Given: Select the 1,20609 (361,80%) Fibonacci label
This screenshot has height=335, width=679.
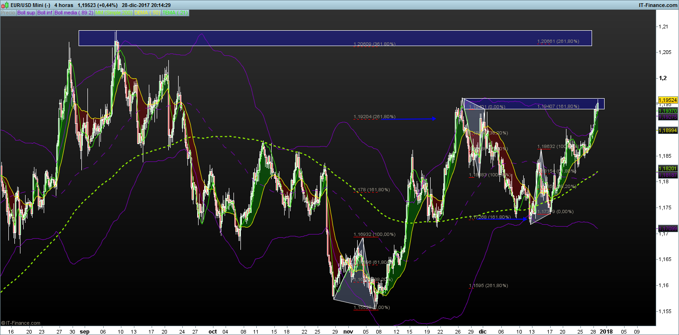Looking at the screenshot, I should [x=374, y=44].
